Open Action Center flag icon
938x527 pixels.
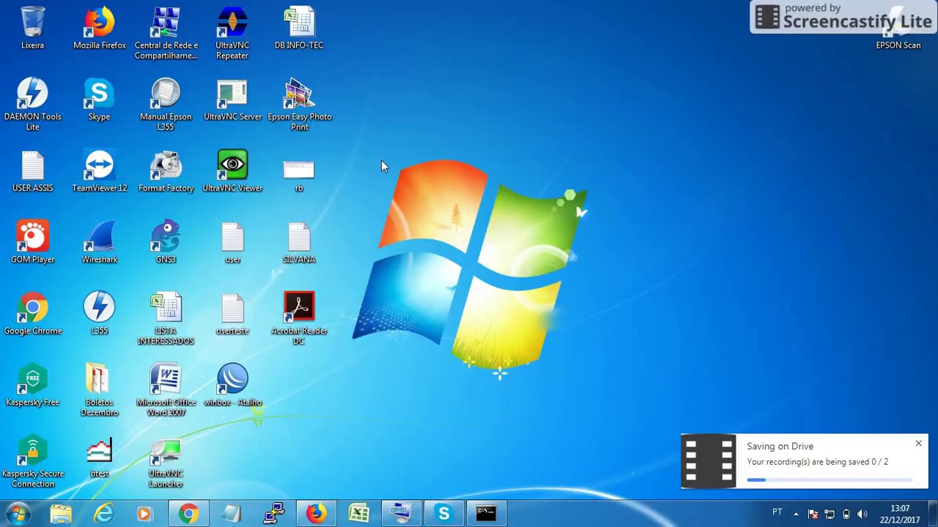(813, 514)
